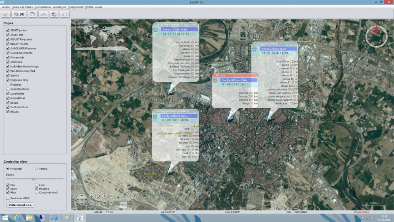Toggle the GASOLINERAS puntos layer
This screenshot has height=222, width=394.
point(8,48)
